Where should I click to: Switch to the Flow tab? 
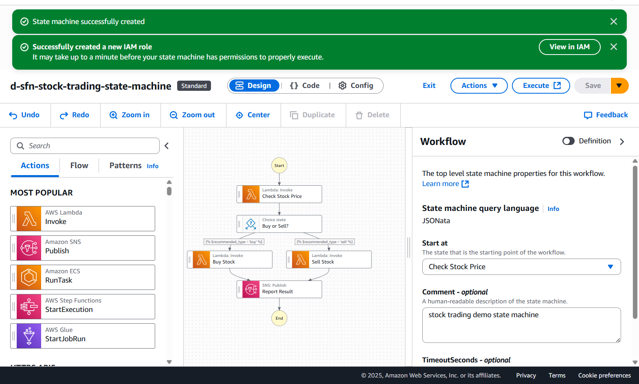click(79, 166)
